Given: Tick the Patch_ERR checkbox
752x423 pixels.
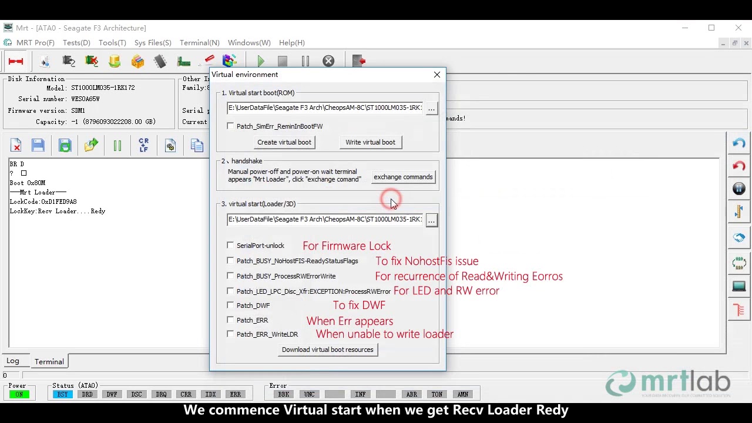Looking at the screenshot, I should pyautogui.click(x=230, y=320).
